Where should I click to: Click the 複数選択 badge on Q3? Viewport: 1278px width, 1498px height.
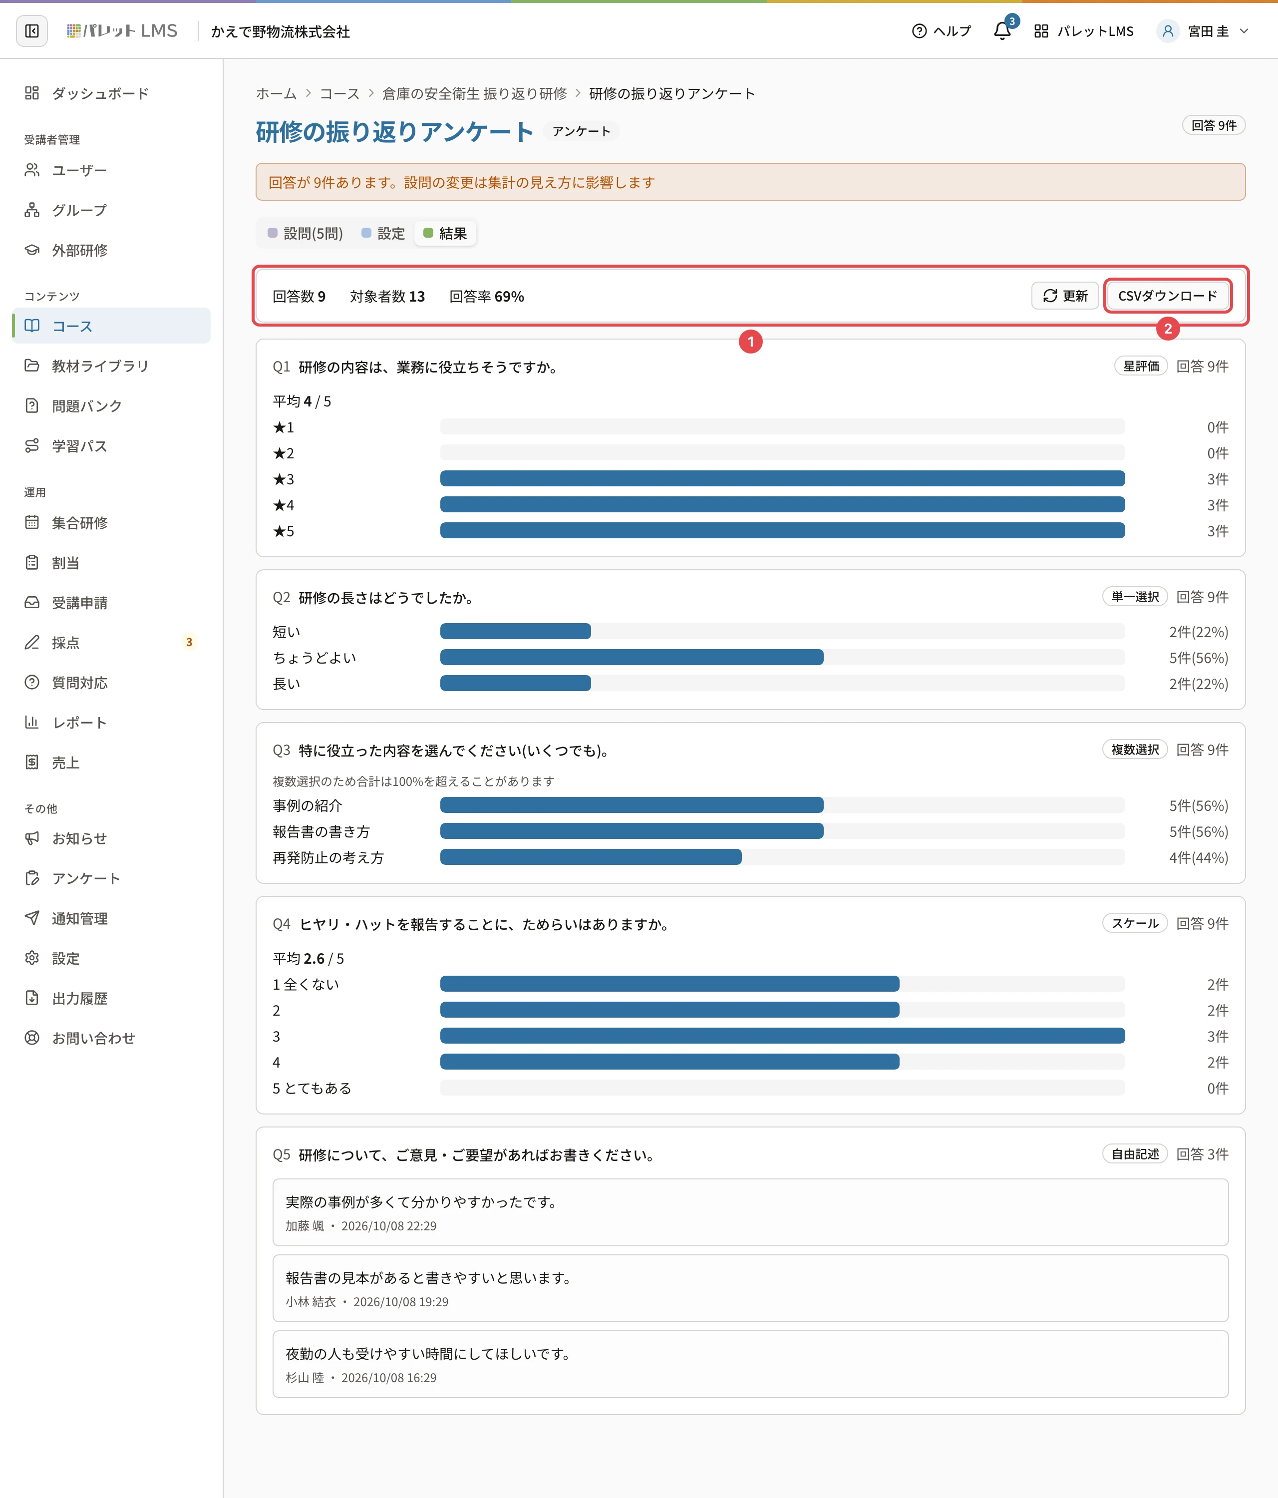tap(1135, 749)
